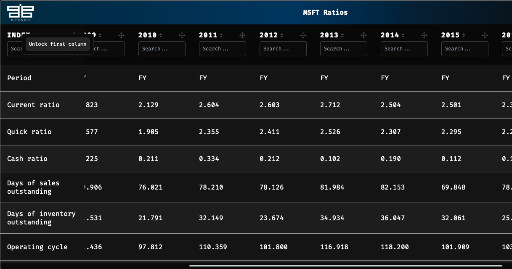Click the 2012 column header label
The height and width of the screenshot is (269, 512).
tap(269, 35)
